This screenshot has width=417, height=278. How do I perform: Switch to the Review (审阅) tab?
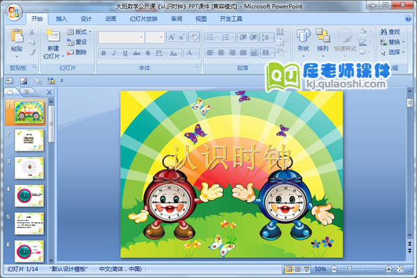[x=177, y=19]
